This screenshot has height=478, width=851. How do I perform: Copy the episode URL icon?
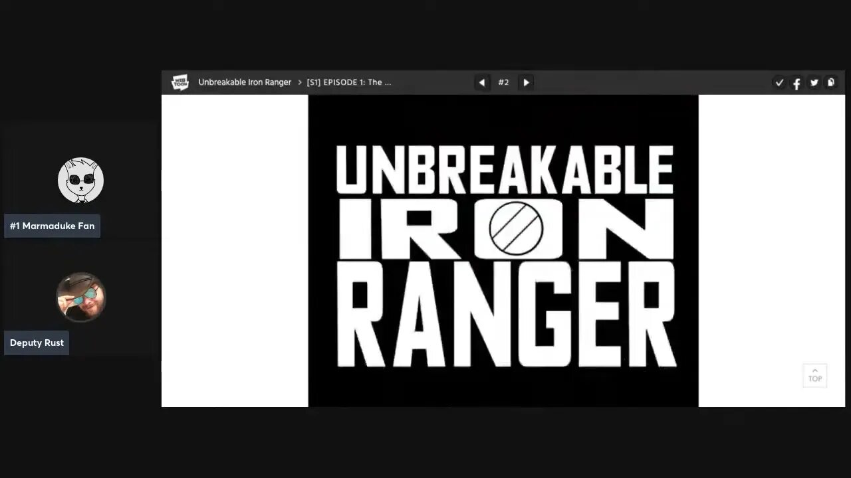click(831, 82)
